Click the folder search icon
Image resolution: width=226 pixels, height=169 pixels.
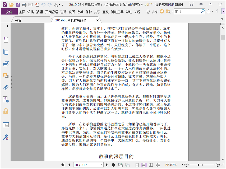(168, 12)
